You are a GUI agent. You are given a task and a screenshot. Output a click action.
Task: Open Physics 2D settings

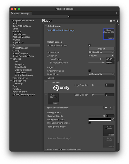pyautogui.click(x=18, y=42)
